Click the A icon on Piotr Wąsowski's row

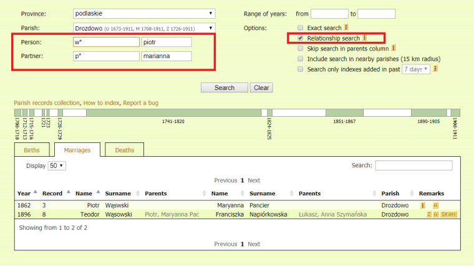pos(435,205)
